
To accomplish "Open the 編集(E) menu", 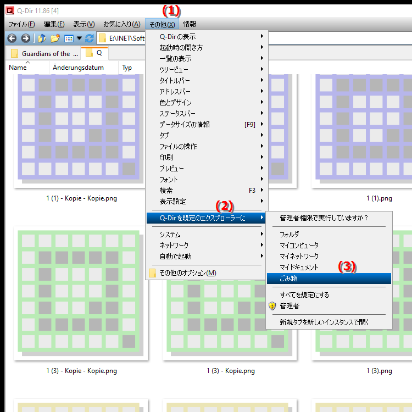I will tap(54, 24).
